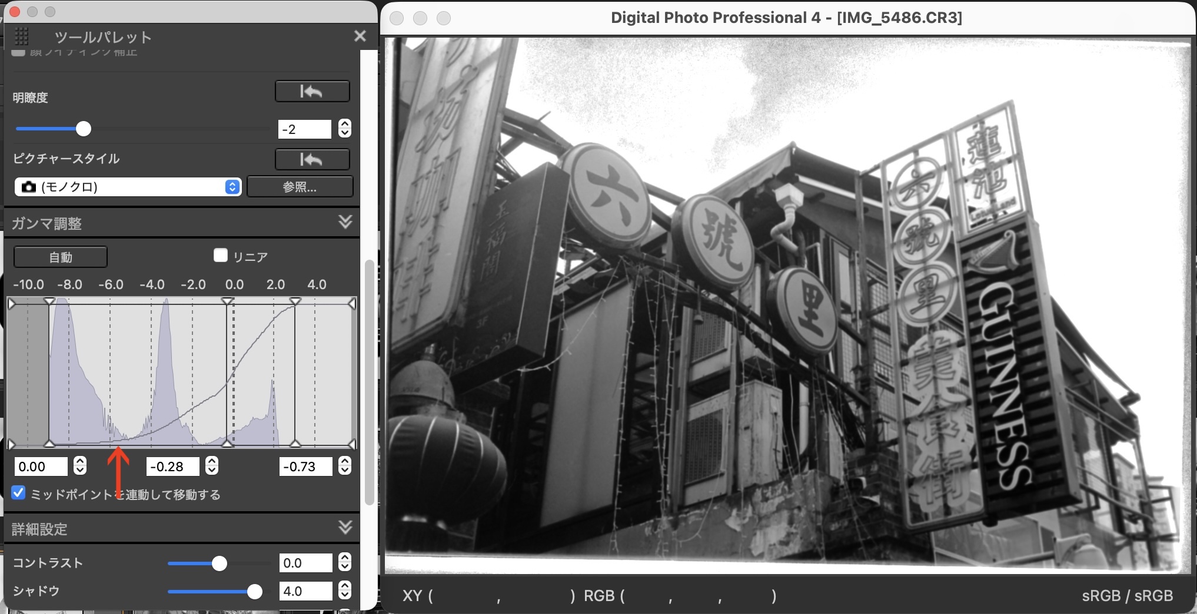
Task: Uncheck ミッドポイントと連動して移動する checkbox
Action: click(19, 493)
